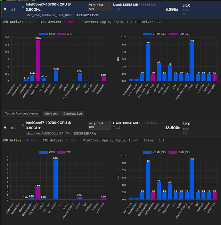Screen dimensions: 221x225
Task: Click the IntelCorei7-10700K CPU title of entry #1
Action: [x=48, y=7]
